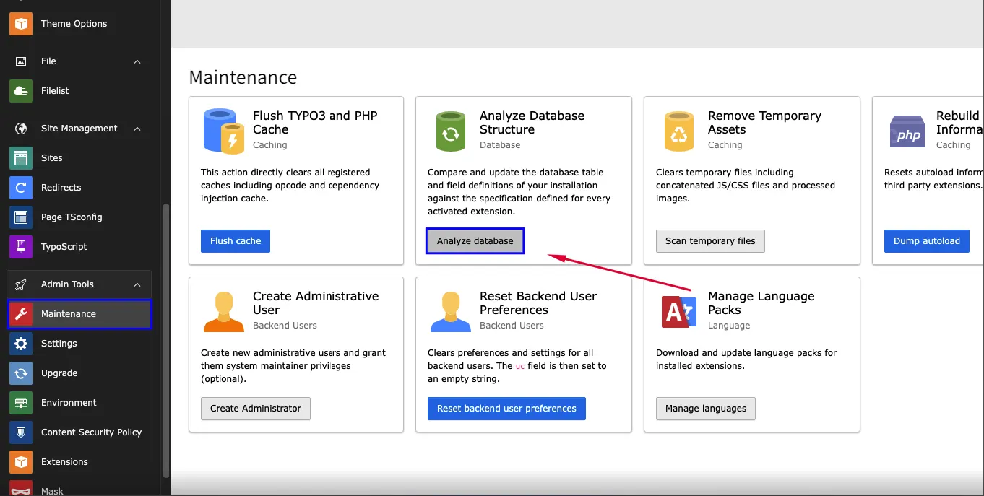Select Maintenance in sidebar

[79, 314]
